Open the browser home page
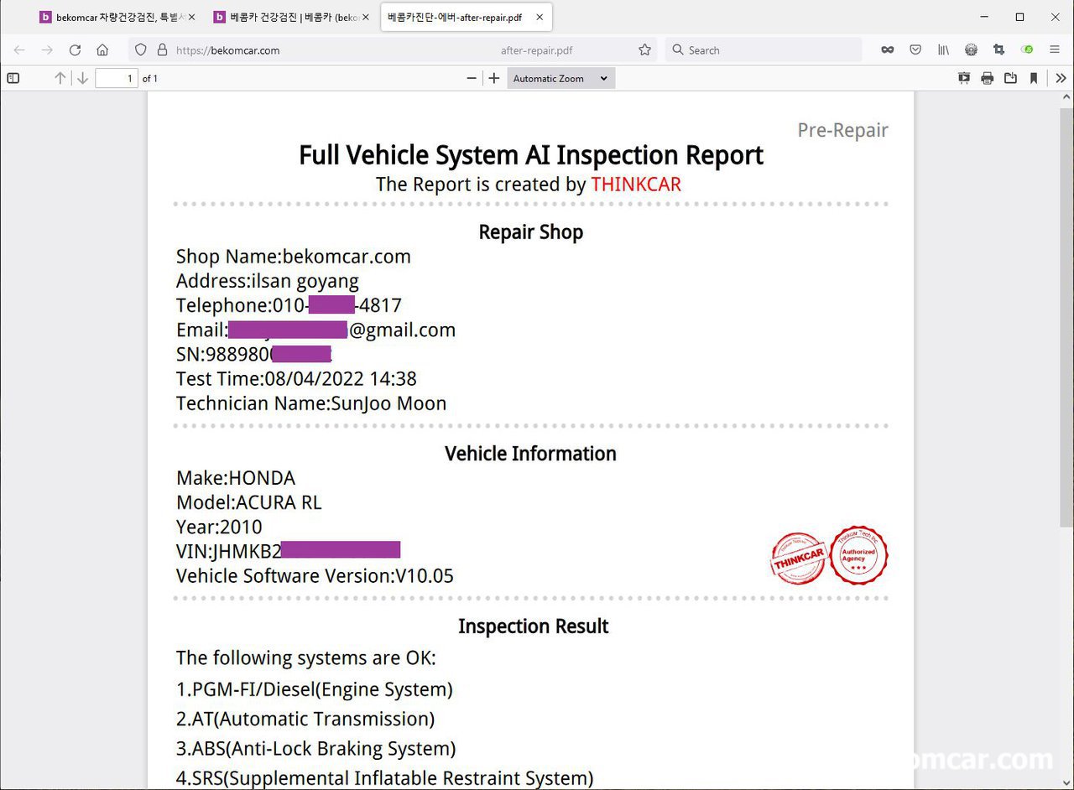The height and width of the screenshot is (790, 1074). coord(102,50)
